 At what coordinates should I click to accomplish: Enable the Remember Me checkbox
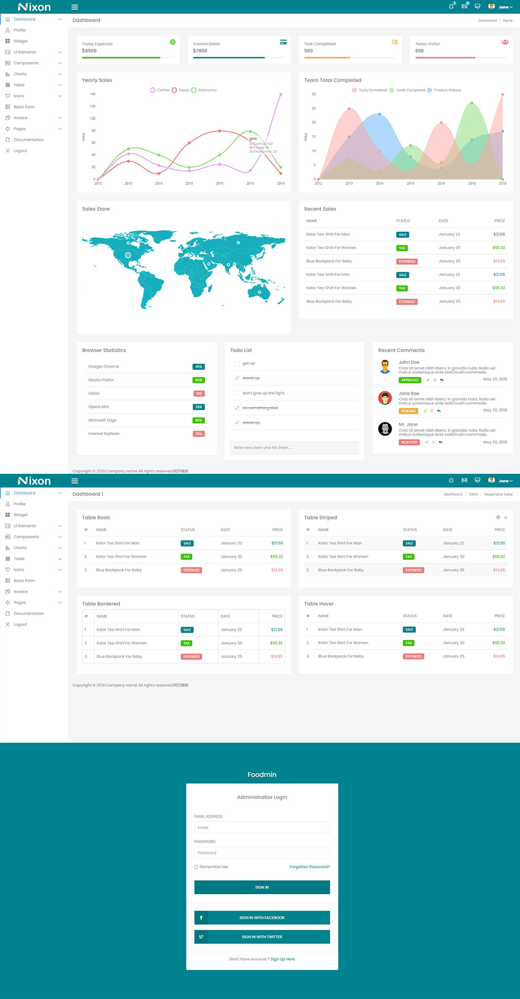196,867
